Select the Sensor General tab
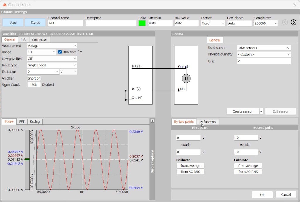300x202 pixels. click(215, 40)
